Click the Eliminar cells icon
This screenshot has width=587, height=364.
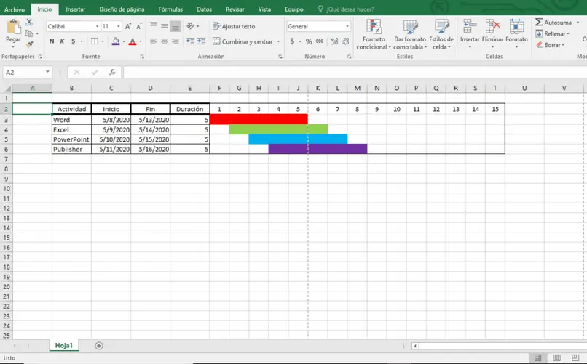[492, 26]
